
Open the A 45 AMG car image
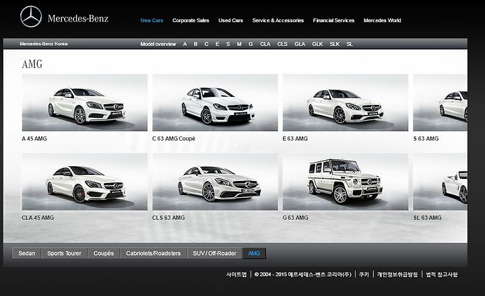pos(85,102)
